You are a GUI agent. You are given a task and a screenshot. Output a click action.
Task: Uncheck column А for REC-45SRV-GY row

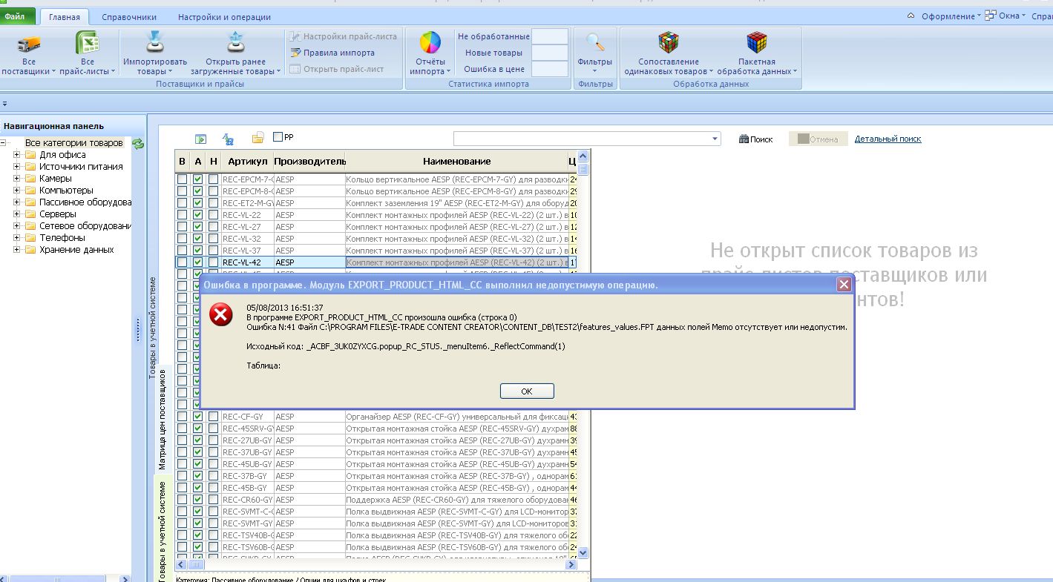tap(197, 429)
